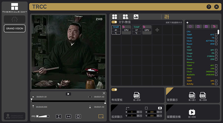Screen dimensions: 223x123
Task: Open the sliders settings tab
Action: coord(167,17)
